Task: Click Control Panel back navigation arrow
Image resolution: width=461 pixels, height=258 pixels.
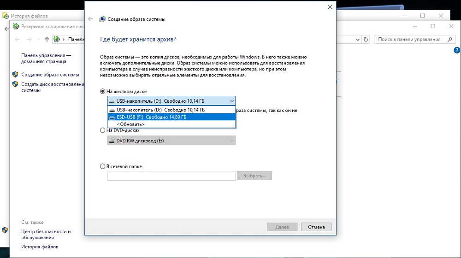Action: (18, 39)
